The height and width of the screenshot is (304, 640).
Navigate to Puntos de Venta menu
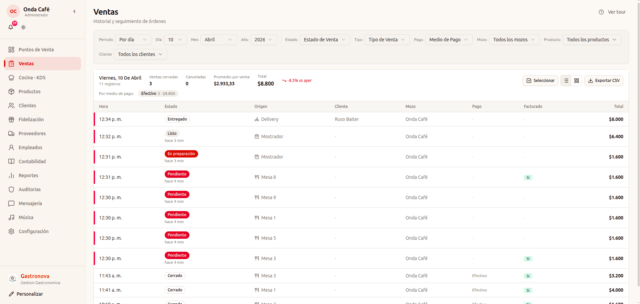pos(36,50)
